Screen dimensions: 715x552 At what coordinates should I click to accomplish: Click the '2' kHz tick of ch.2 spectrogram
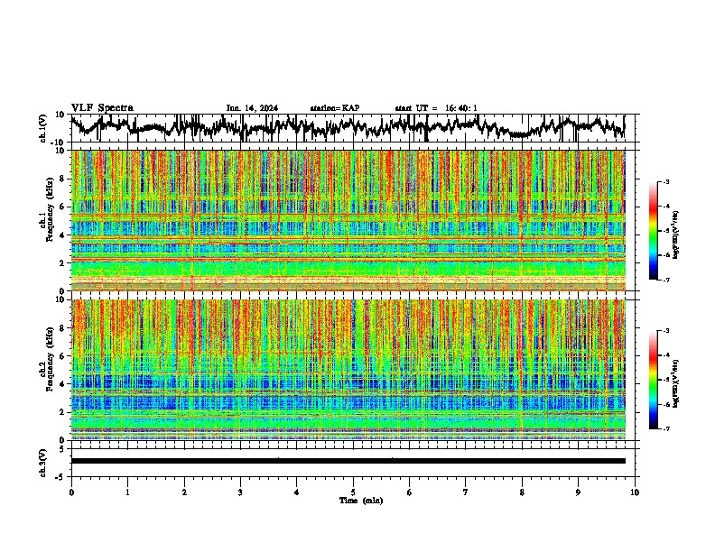(63, 412)
